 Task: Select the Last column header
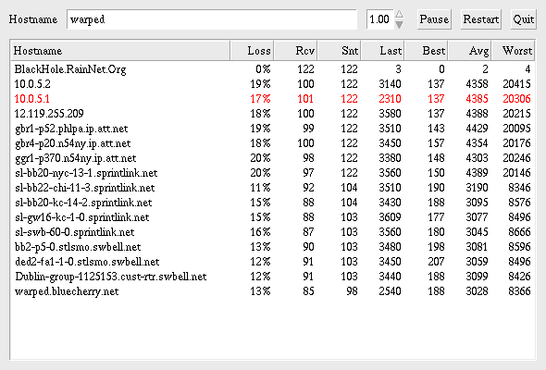click(x=383, y=51)
